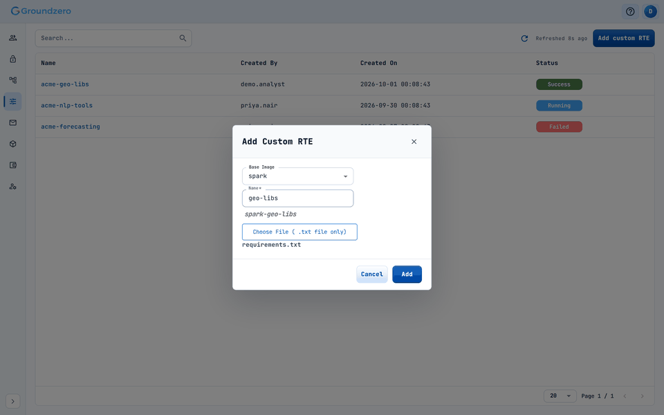664x415 pixels.
Task: Click the Add custom RTE button
Action: (x=623, y=38)
